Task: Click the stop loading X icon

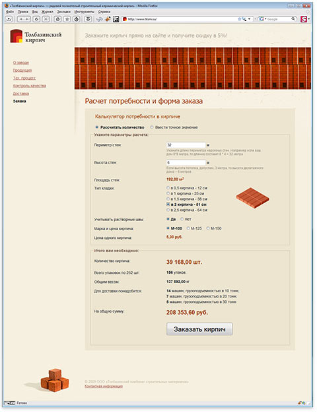Action: 46,19
